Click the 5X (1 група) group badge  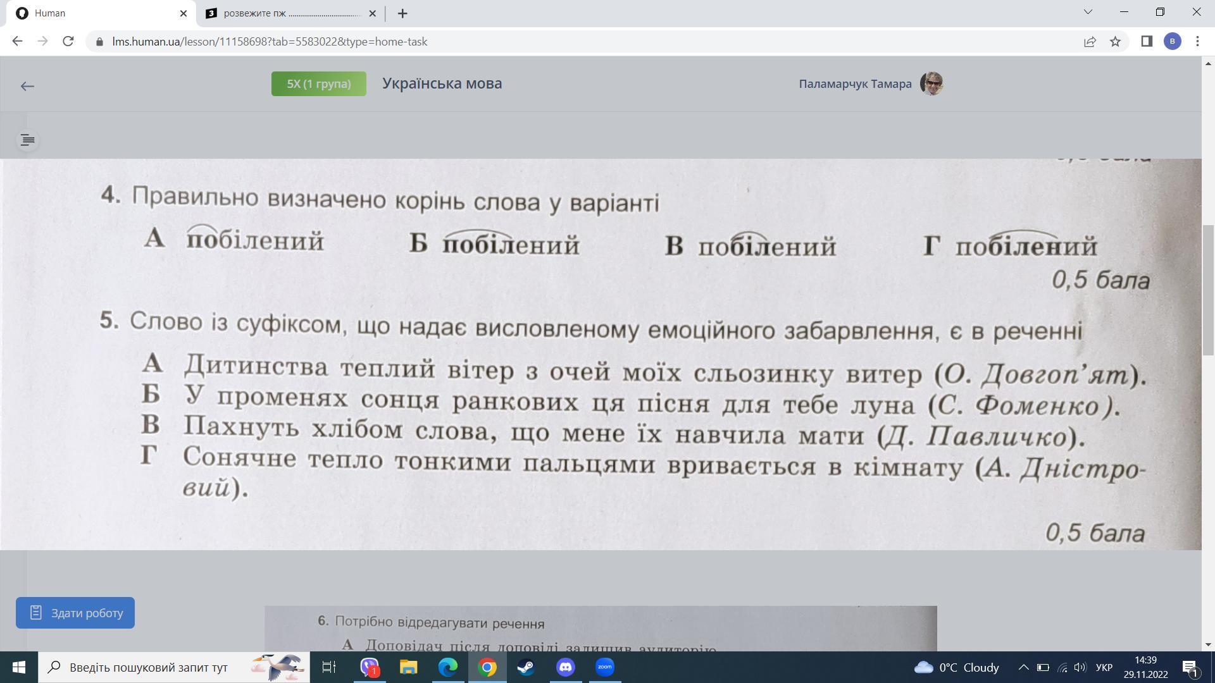pos(318,83)
